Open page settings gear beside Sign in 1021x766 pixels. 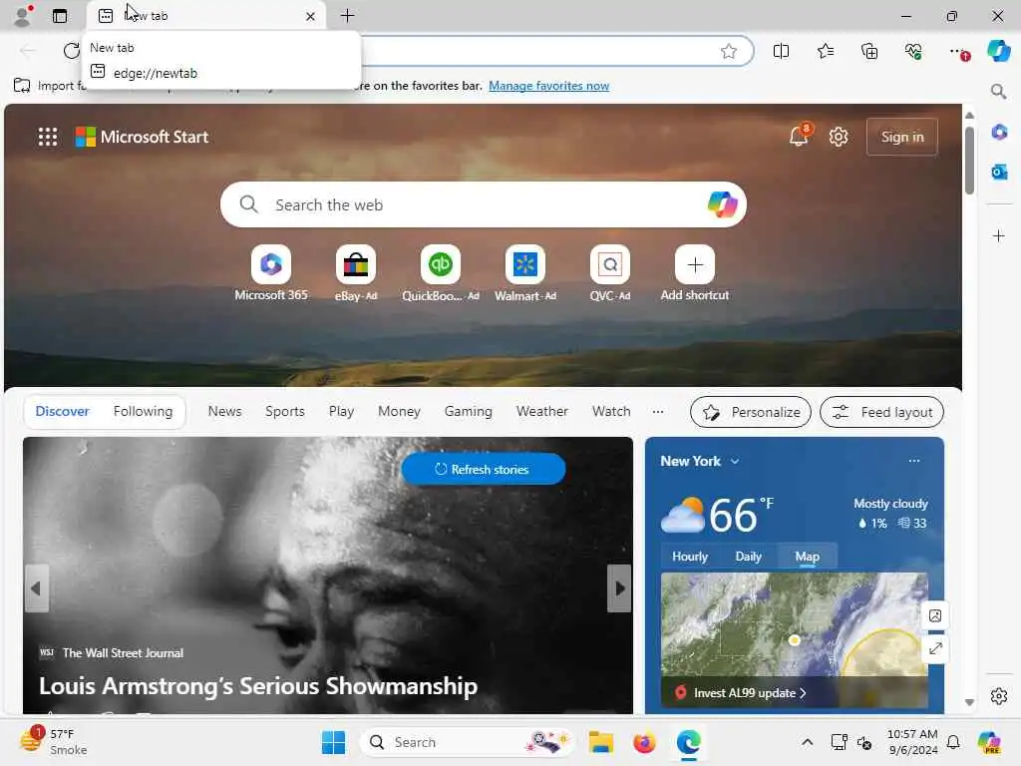[839, 137]
